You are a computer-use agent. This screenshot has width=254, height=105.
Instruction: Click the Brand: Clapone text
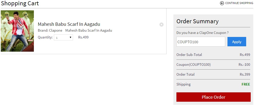50,30
